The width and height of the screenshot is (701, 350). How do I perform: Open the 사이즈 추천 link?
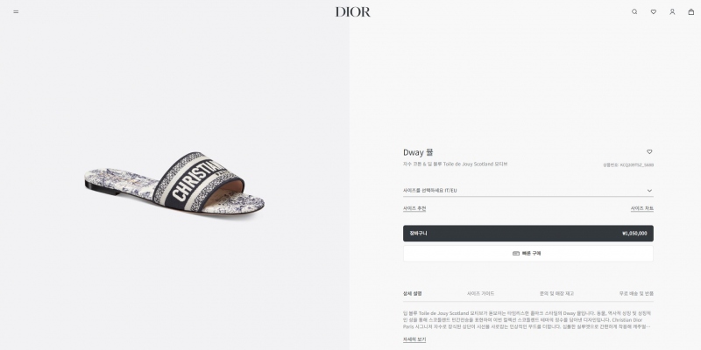[x=414, y=208]
